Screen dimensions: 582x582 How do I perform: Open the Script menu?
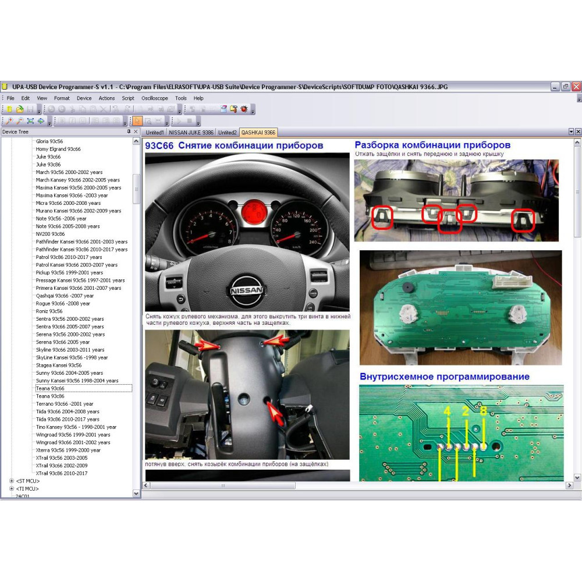[128, 98]
